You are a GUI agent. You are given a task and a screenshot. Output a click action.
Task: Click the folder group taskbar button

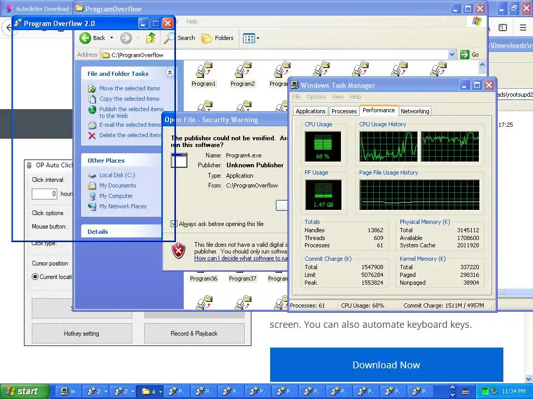tap(151, 392)
